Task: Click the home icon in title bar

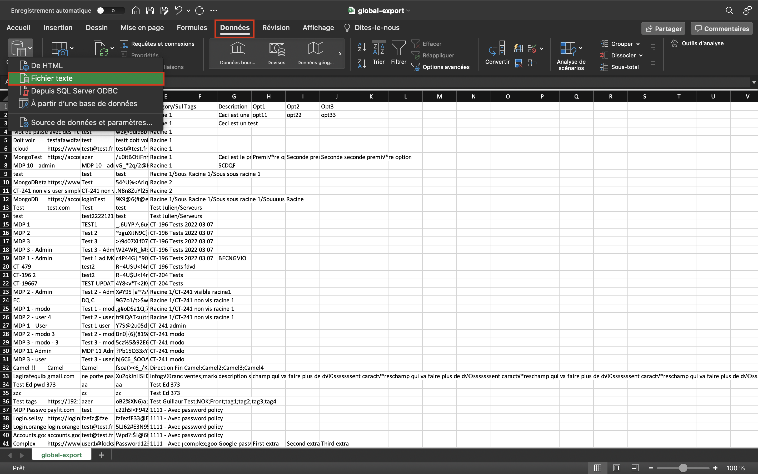Action: tap(136, 11)
